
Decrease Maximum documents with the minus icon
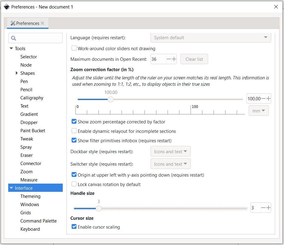point(169,59)
